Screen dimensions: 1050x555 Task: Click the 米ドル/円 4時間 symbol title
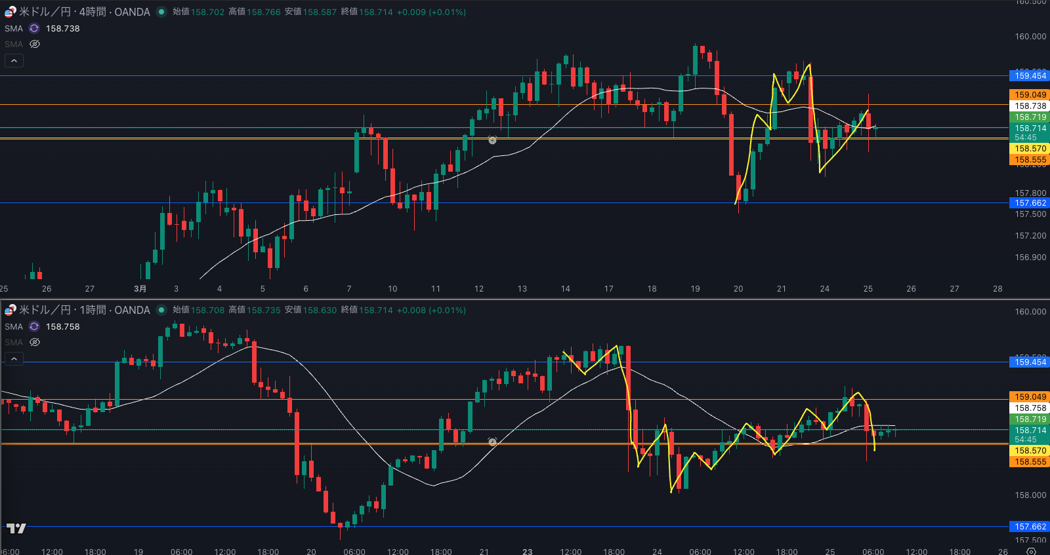pyautogui.click(x=84, y=12)
